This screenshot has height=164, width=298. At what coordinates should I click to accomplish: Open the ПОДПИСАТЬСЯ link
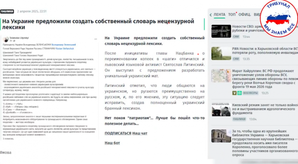(x=118, y=133)
